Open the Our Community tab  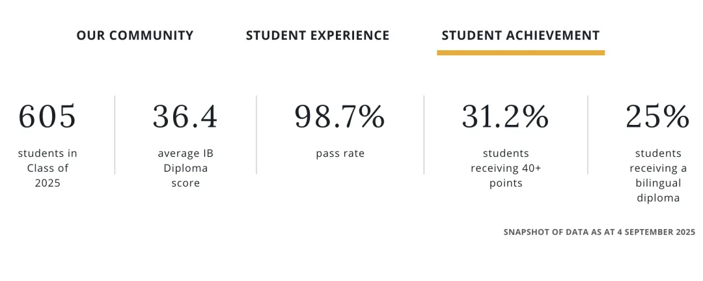pyautogui.click(x=135, y=35)
